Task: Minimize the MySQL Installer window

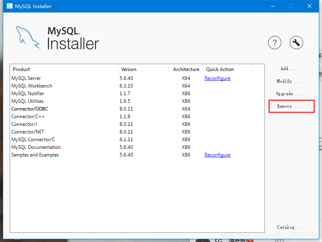Action: (273, 6)
